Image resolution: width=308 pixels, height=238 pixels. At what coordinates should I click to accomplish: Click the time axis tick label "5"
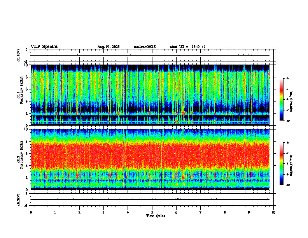click(152, 212)
